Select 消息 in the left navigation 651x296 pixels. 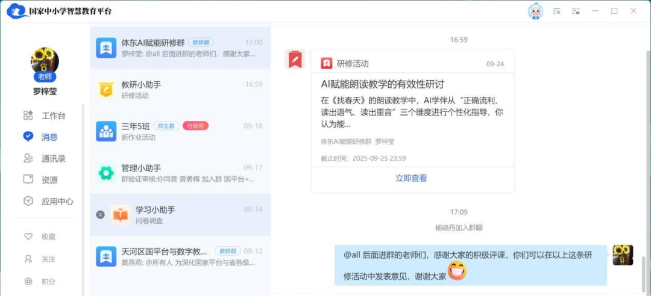pos(49,137)
